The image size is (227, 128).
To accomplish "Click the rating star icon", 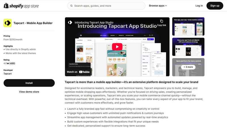I will tap(8, 63).
